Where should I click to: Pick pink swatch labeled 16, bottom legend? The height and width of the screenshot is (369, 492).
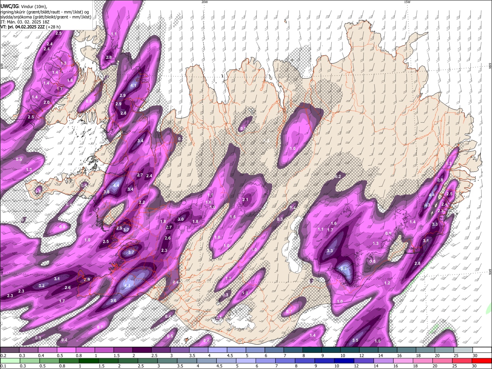pyautogui.click(x=404, y=361)
